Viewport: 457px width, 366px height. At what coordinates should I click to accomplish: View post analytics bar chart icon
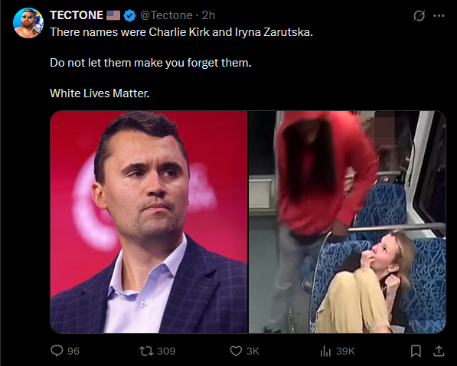tap(325, 351)
